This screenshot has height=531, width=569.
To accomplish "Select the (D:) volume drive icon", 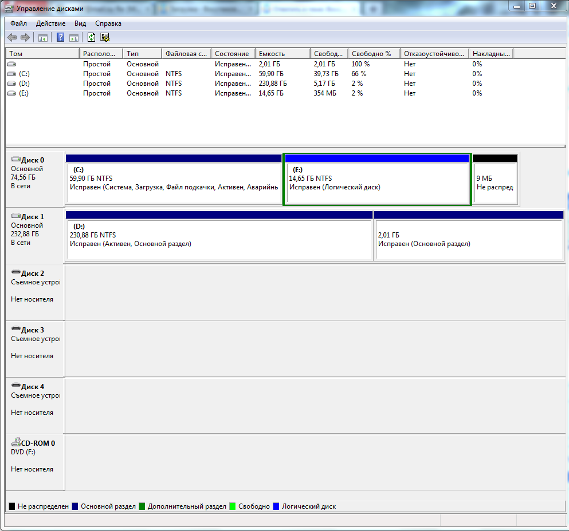I will click(11, 84).
